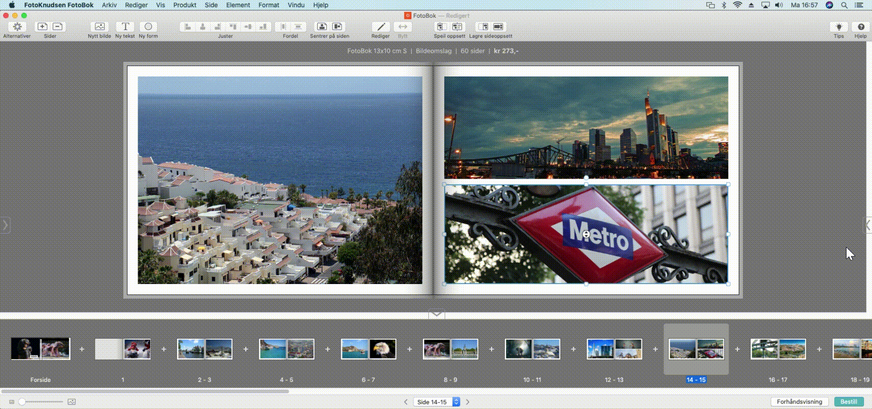
Task: Select pages 16 - 17 thumbnail
Action: coord(778,349)
